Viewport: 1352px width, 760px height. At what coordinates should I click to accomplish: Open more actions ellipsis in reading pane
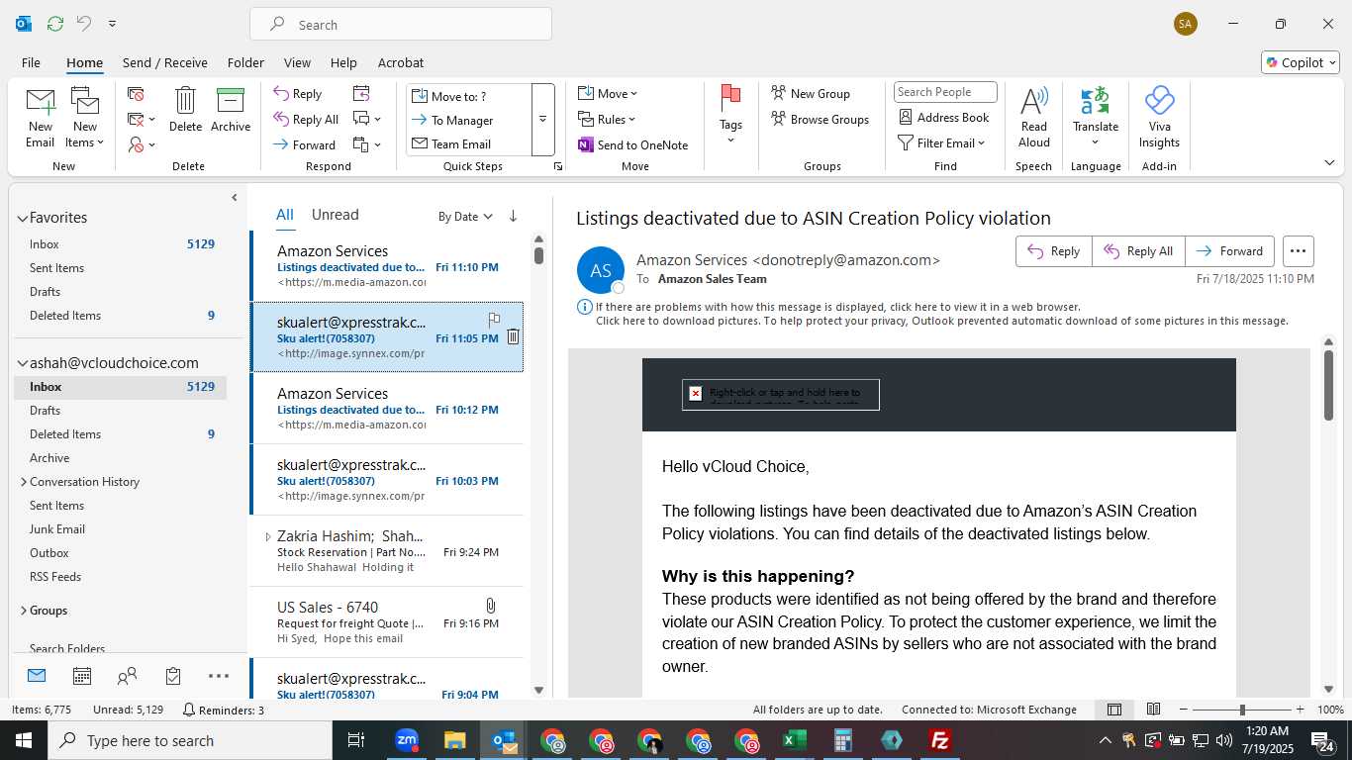1299,251
